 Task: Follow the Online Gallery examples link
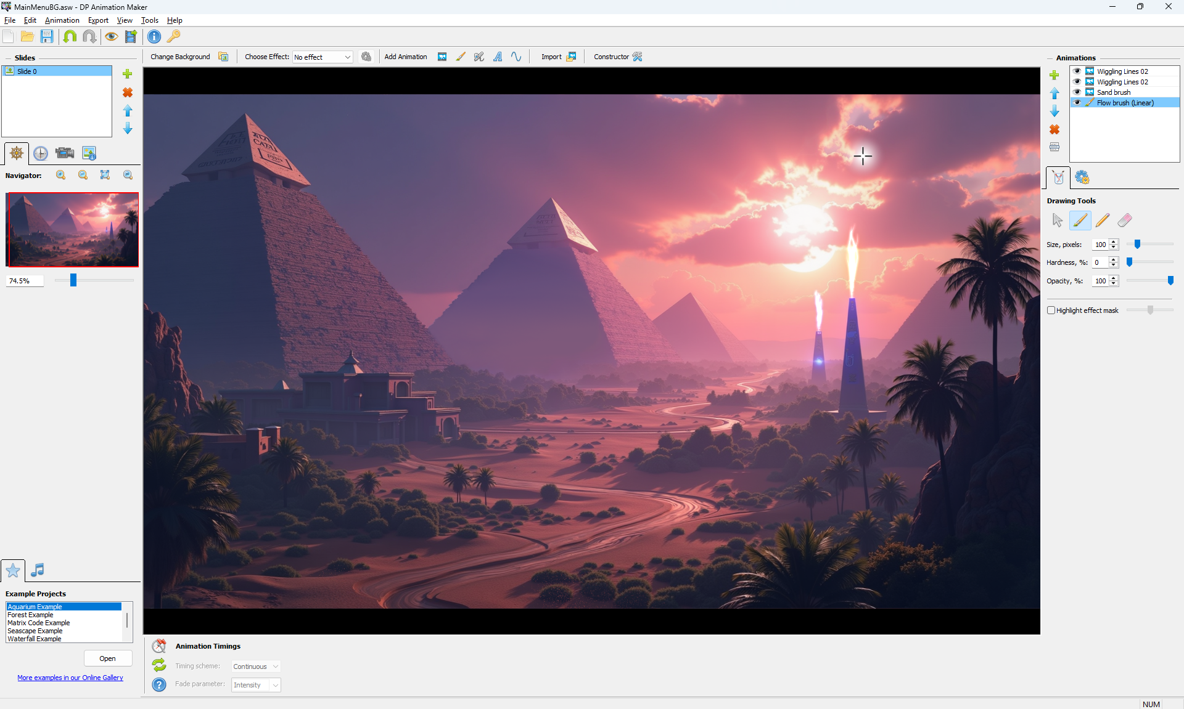[70, 678]
